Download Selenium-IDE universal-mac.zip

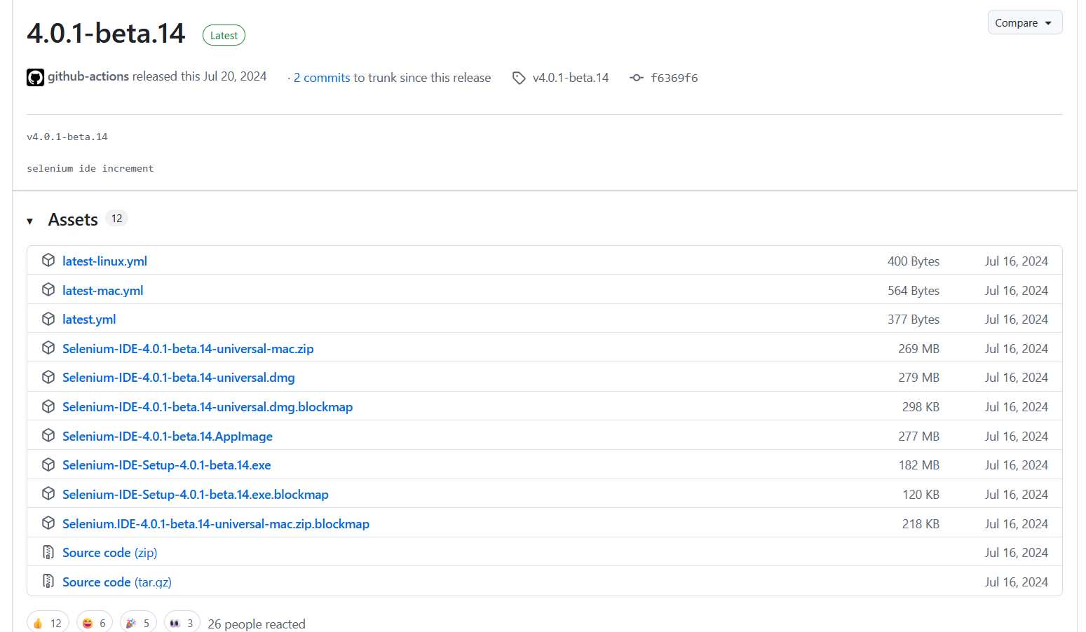[188, 349]
